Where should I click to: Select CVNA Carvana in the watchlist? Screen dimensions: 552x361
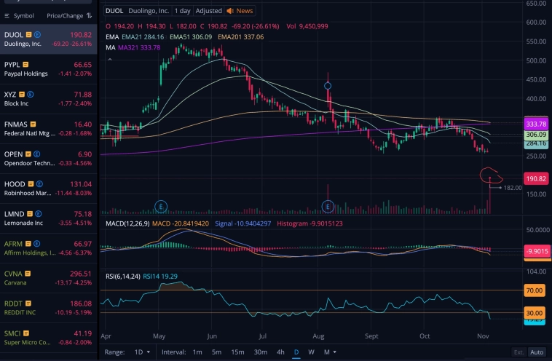[49, 278]
